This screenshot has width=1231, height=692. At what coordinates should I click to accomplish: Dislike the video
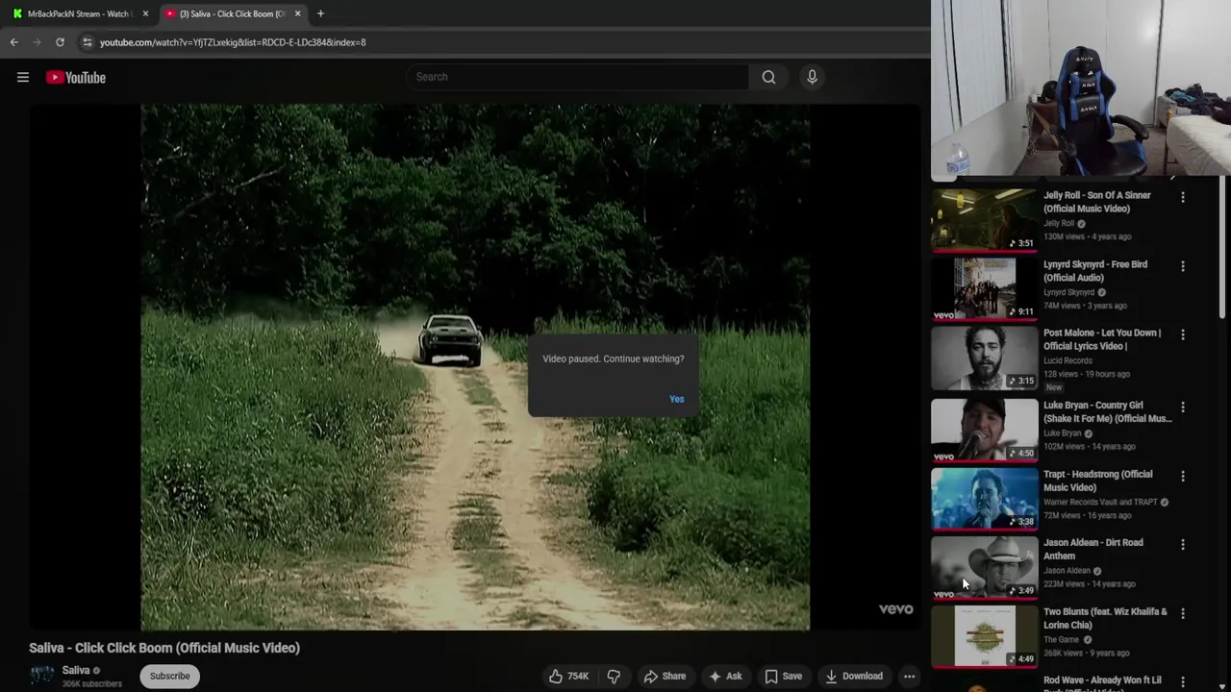614,676
